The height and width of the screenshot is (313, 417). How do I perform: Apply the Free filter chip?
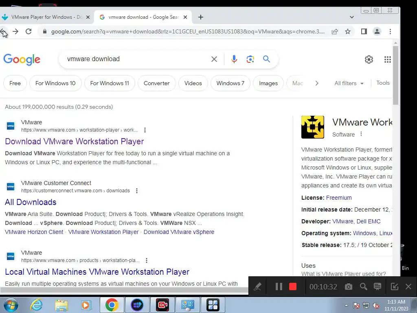tap(15, 83)
